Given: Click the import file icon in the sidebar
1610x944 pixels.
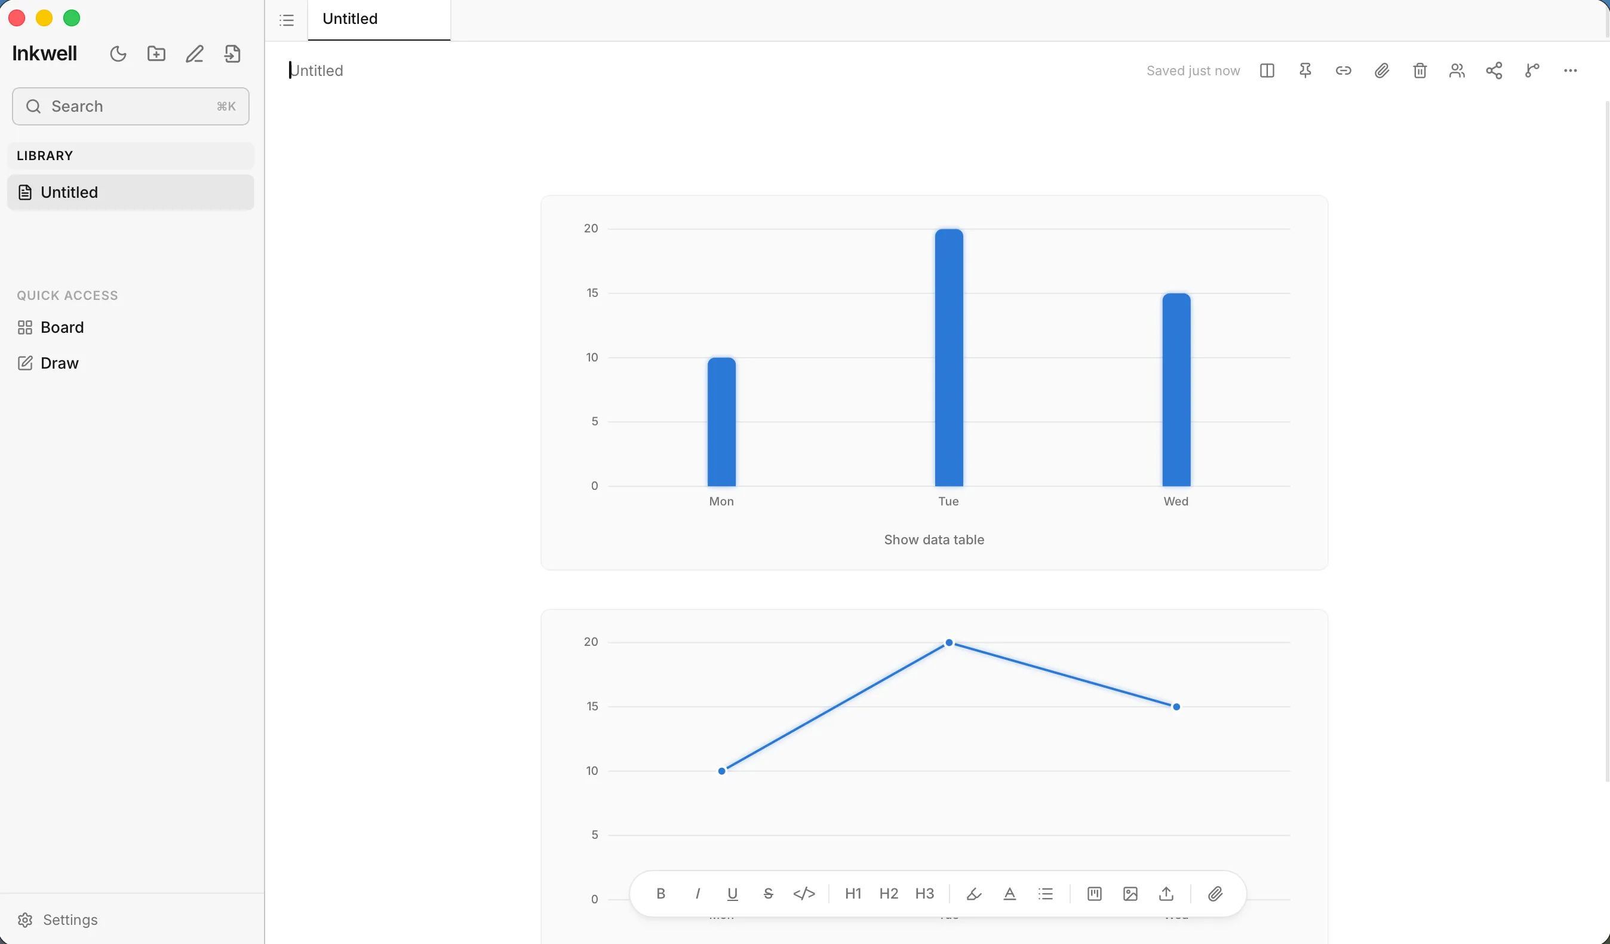Looking at the screenshot, I should coord(232,54).
